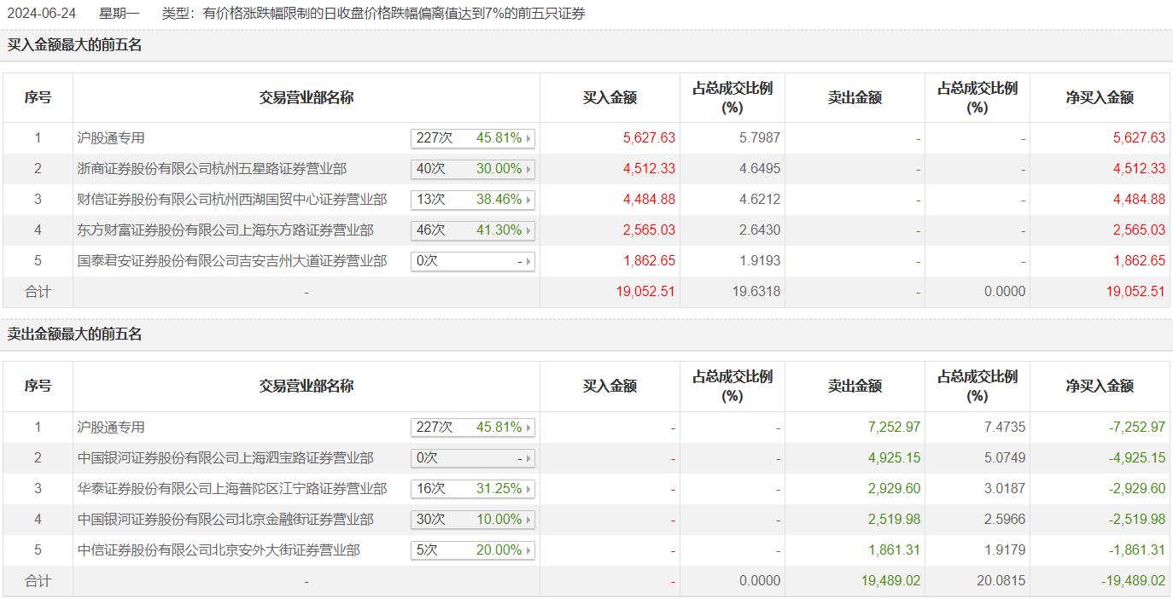This screenshot has height=599, width=1173.
Task: Expand the 30次 10.00% stats box
Action: 473,520
